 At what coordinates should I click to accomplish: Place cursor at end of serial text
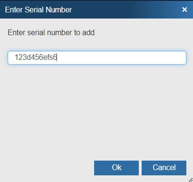57,57
